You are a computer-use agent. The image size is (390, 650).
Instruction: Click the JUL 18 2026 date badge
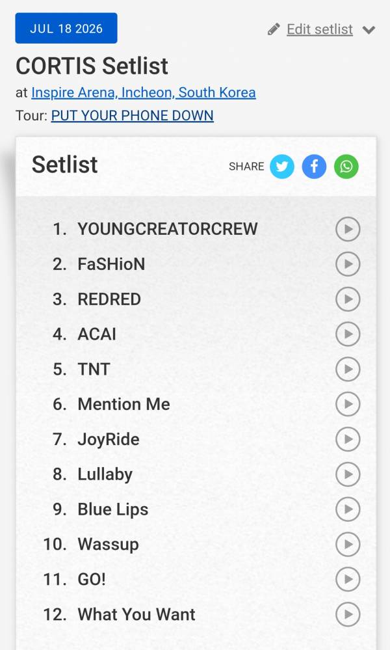coord(66,28)
